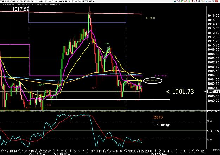Restore the chart window size

click(213, 1)
